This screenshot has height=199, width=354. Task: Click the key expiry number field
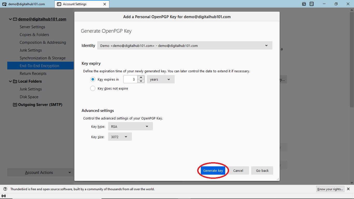click(131, 79)
